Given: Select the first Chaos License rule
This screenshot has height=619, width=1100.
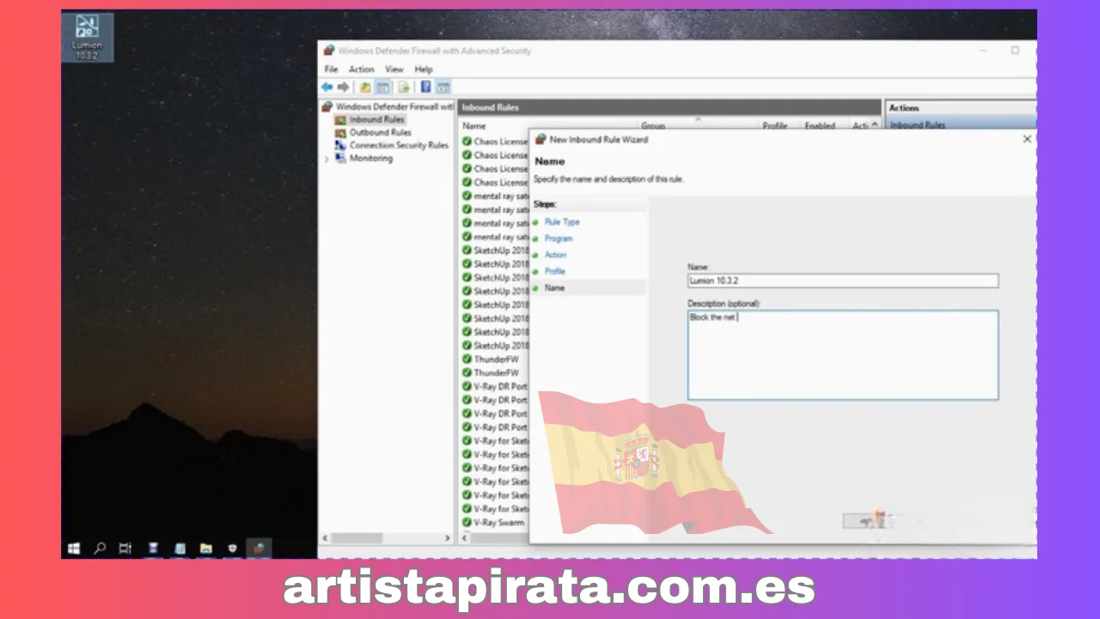Looking at the screenshot, I should [x=495, y=142].
